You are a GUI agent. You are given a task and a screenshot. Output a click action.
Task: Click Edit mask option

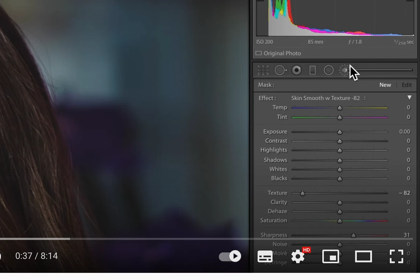pyautogui.click(x=407, y=85)
